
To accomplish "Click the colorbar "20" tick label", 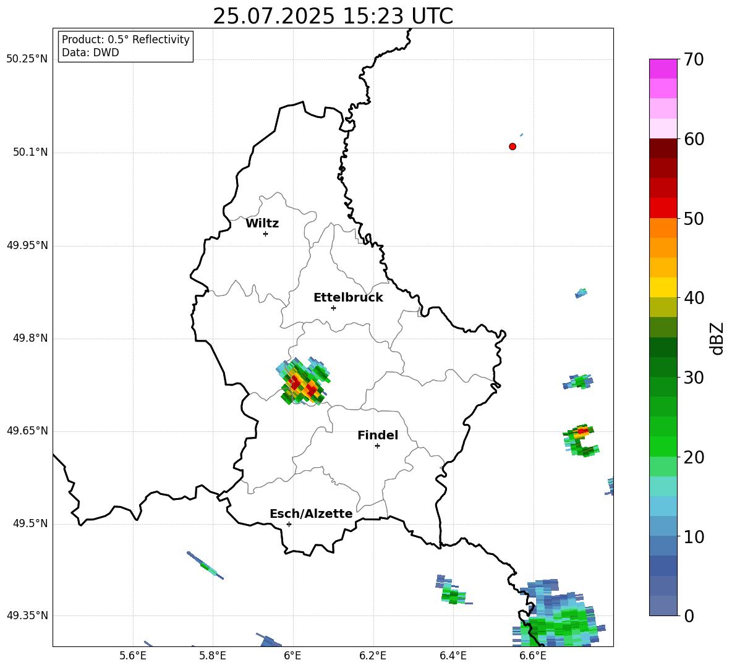I will coord(694,457).
